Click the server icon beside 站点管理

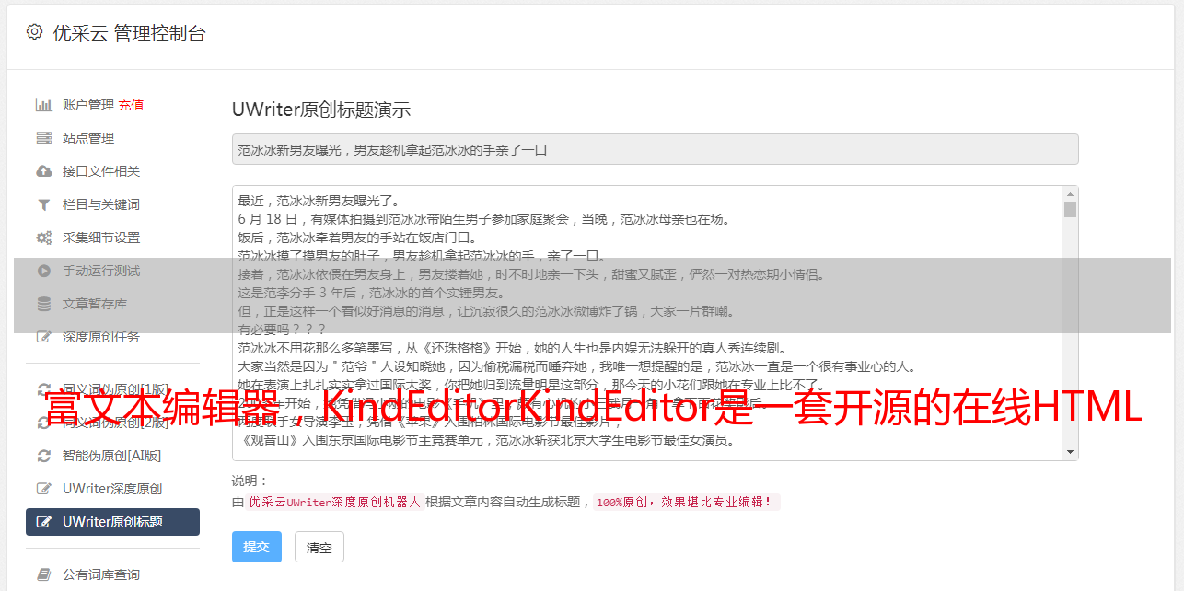43,138
